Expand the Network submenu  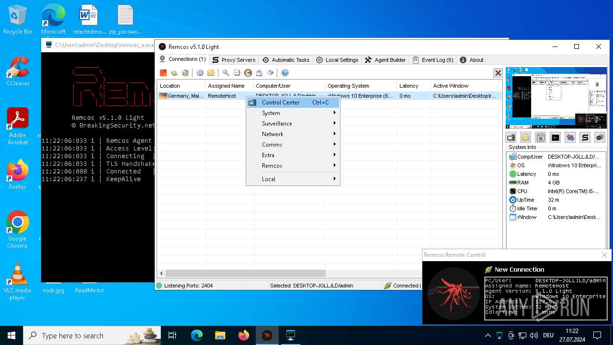(293, 134)
